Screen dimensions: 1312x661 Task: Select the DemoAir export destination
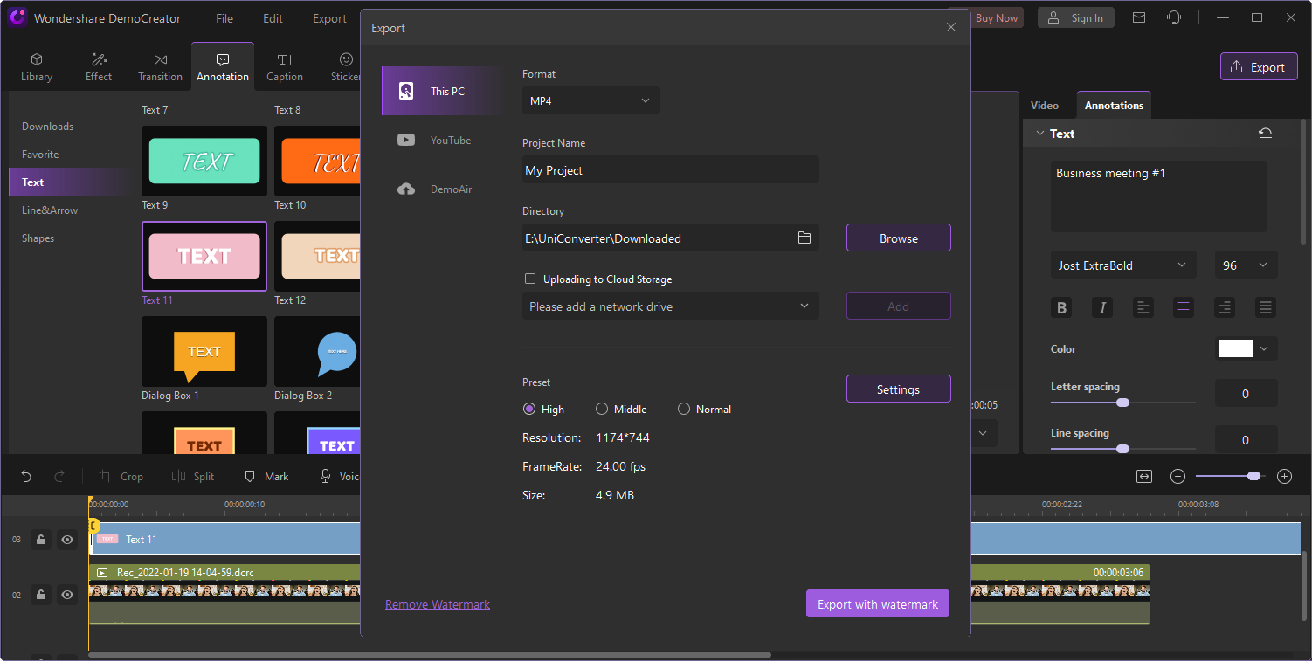[442, 189]
